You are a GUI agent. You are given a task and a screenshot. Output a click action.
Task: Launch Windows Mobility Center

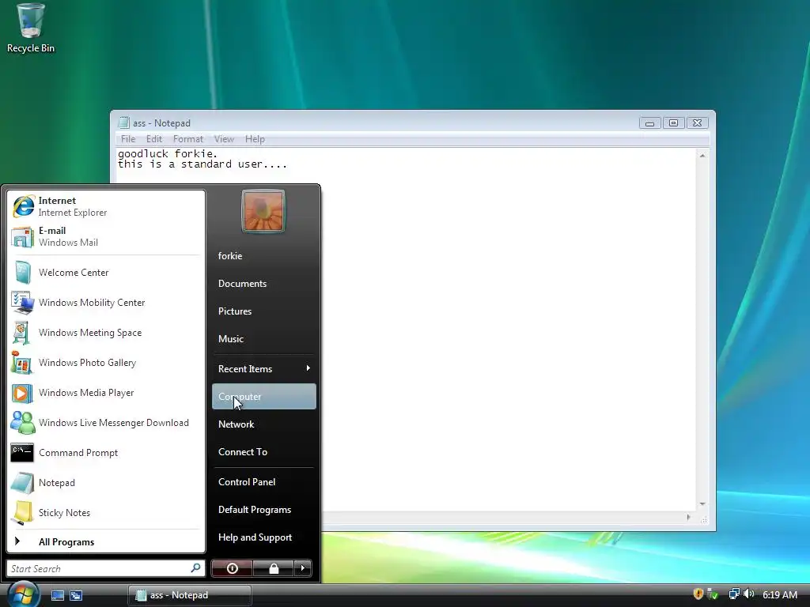tap(106, 303)
